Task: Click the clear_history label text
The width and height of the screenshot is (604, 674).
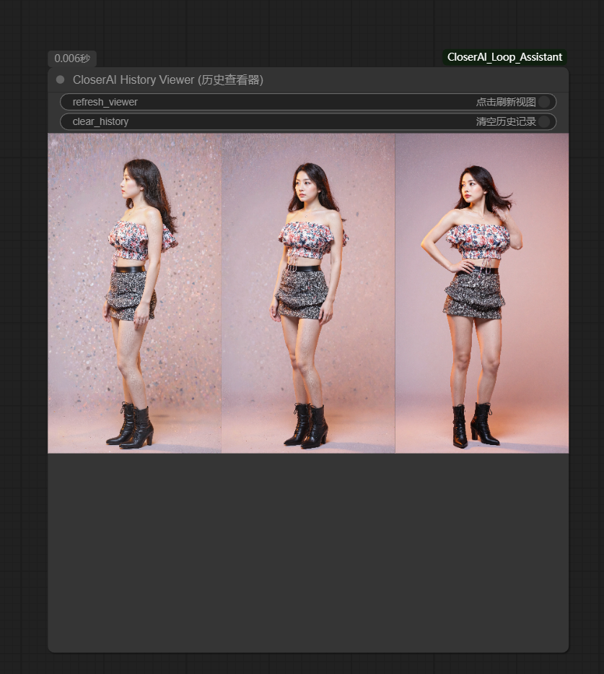Action: click(100, 121)
